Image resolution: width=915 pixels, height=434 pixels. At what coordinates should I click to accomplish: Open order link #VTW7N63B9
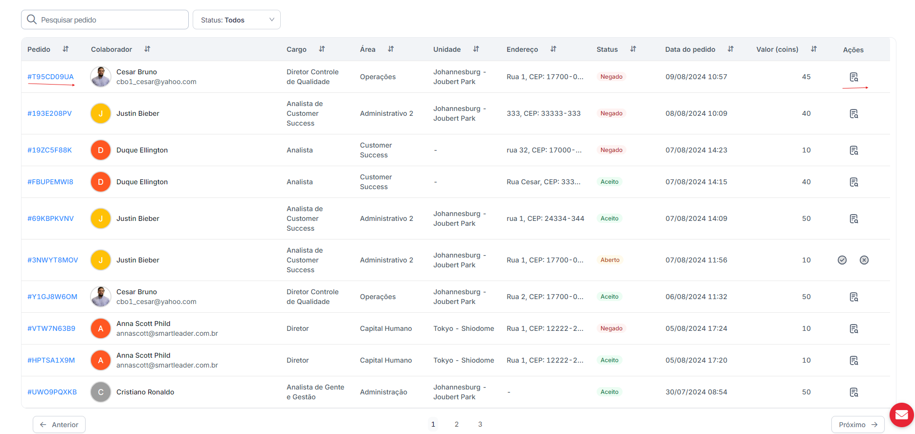[x=51, y=328]
